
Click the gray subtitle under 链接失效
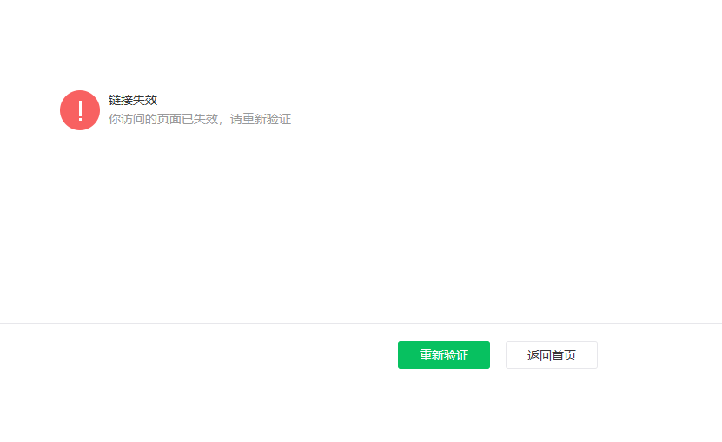point(199,119)
